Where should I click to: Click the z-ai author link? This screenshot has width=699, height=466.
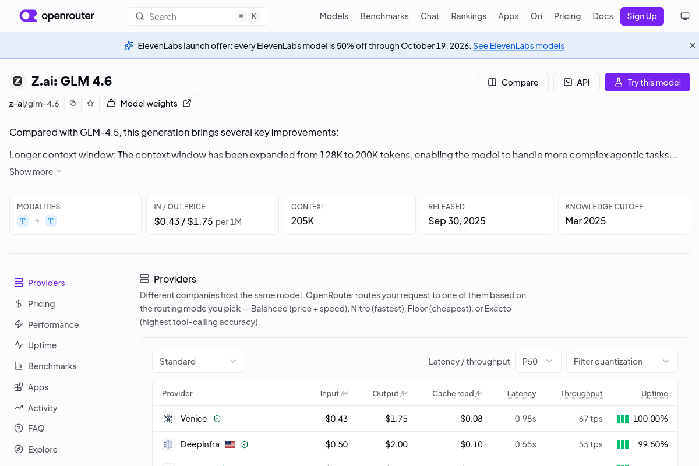17,104
